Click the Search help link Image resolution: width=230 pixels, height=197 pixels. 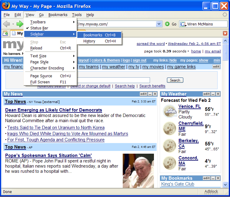125,86
